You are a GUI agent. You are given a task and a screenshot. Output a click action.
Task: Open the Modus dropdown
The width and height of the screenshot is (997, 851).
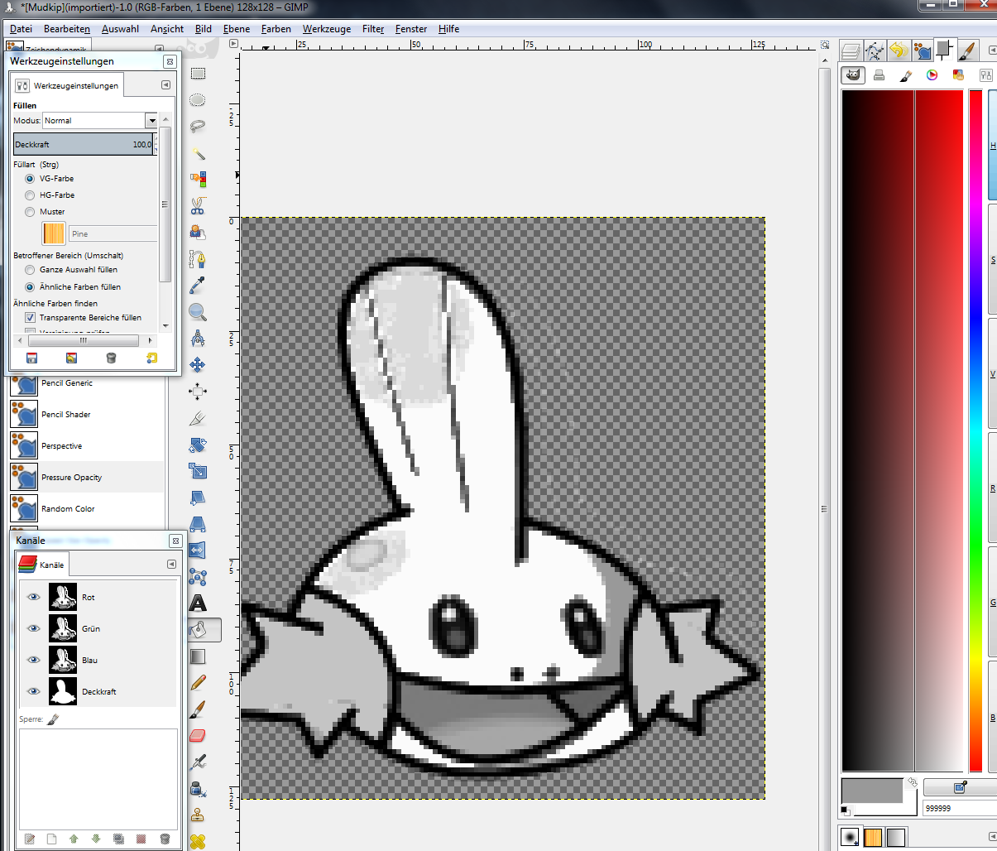[151, 121]
